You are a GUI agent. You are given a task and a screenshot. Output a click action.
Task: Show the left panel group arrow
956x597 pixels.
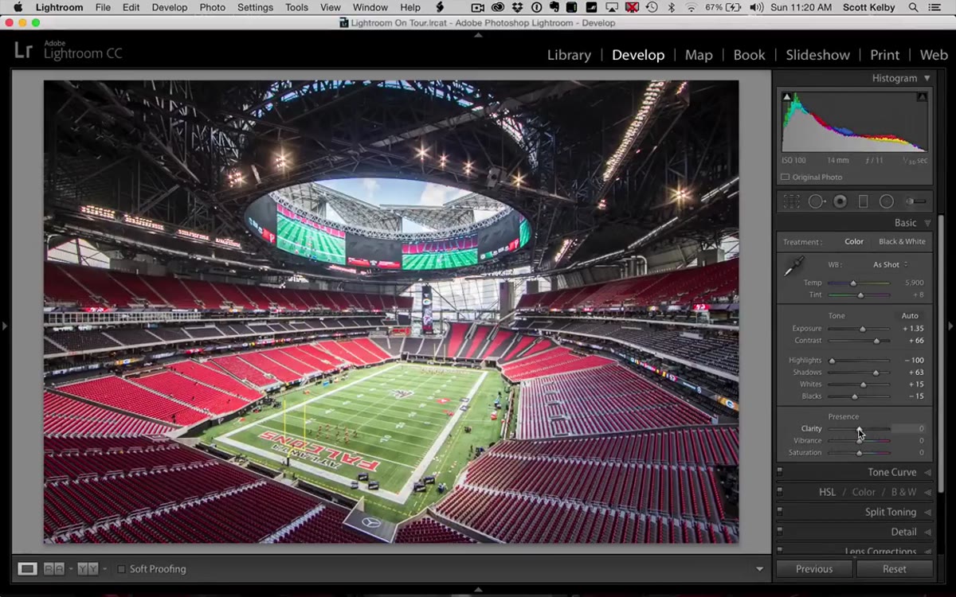pos(5,326)
